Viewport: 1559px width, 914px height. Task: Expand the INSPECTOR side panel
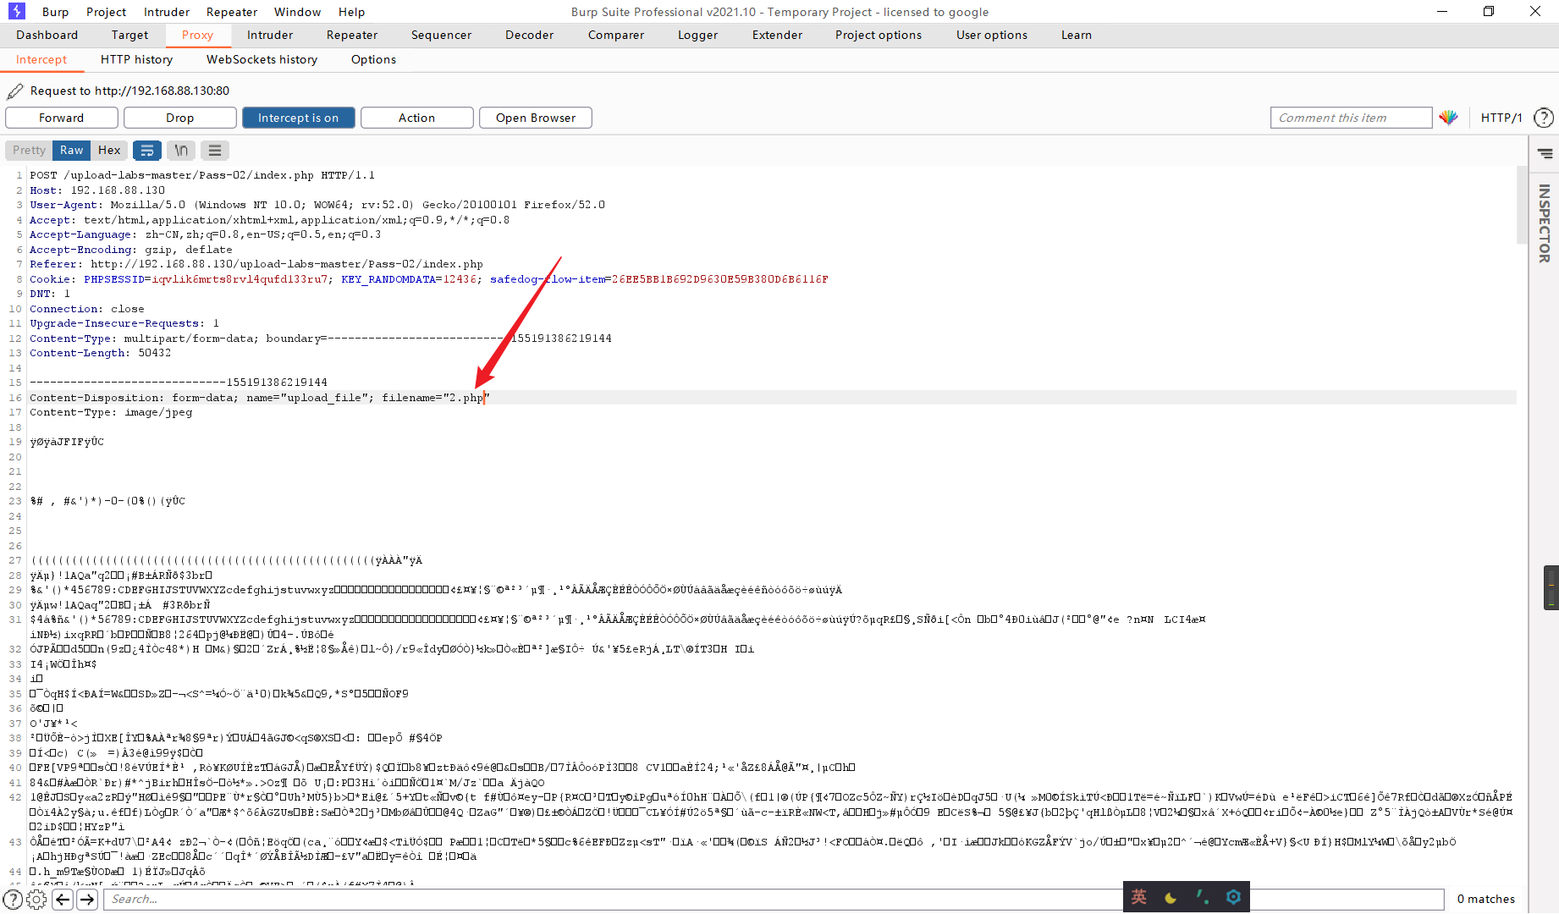tap(1545, 223)
